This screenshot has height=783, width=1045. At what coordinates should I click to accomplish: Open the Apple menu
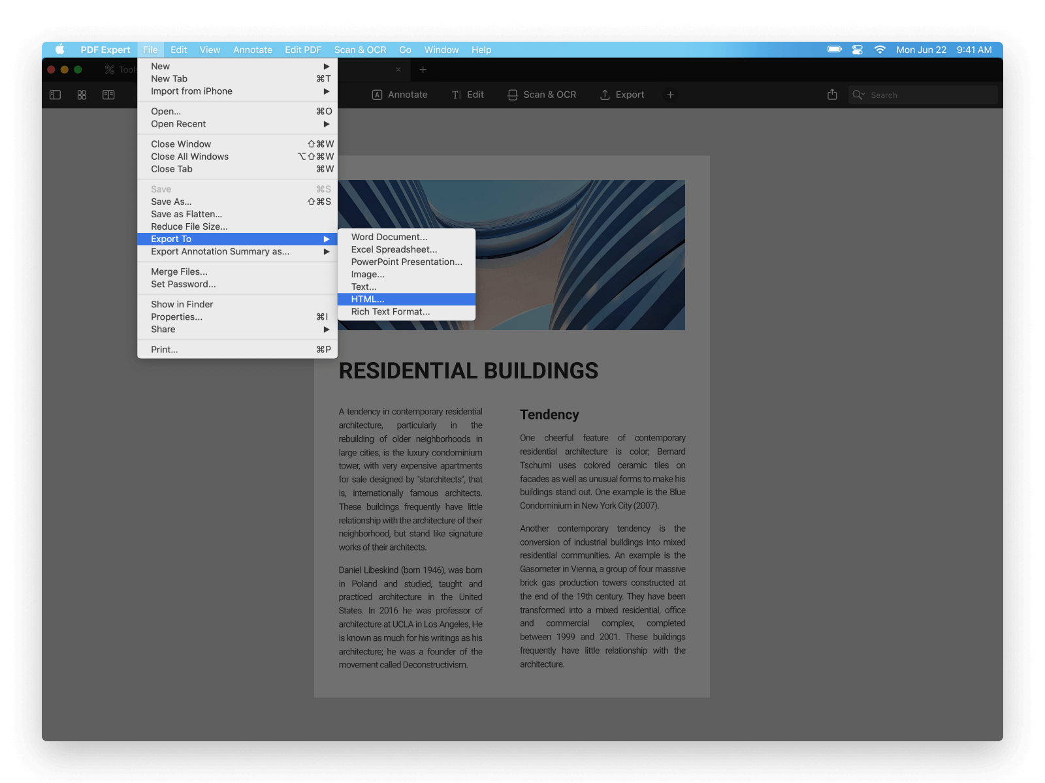60,50
